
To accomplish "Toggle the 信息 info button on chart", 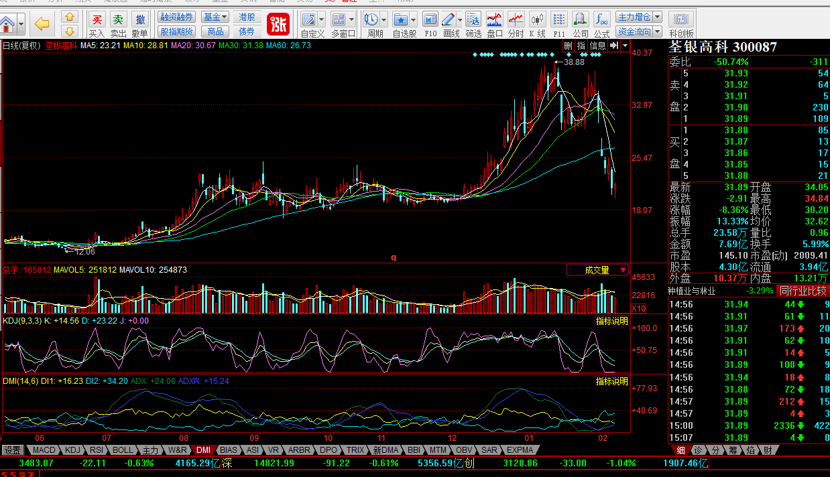I will pos(597,46).
